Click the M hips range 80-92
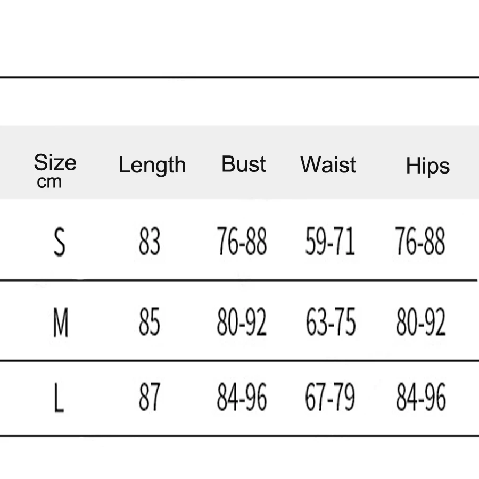Image resolution: width=479 pixels, height=479 pixels. (420, 321)
